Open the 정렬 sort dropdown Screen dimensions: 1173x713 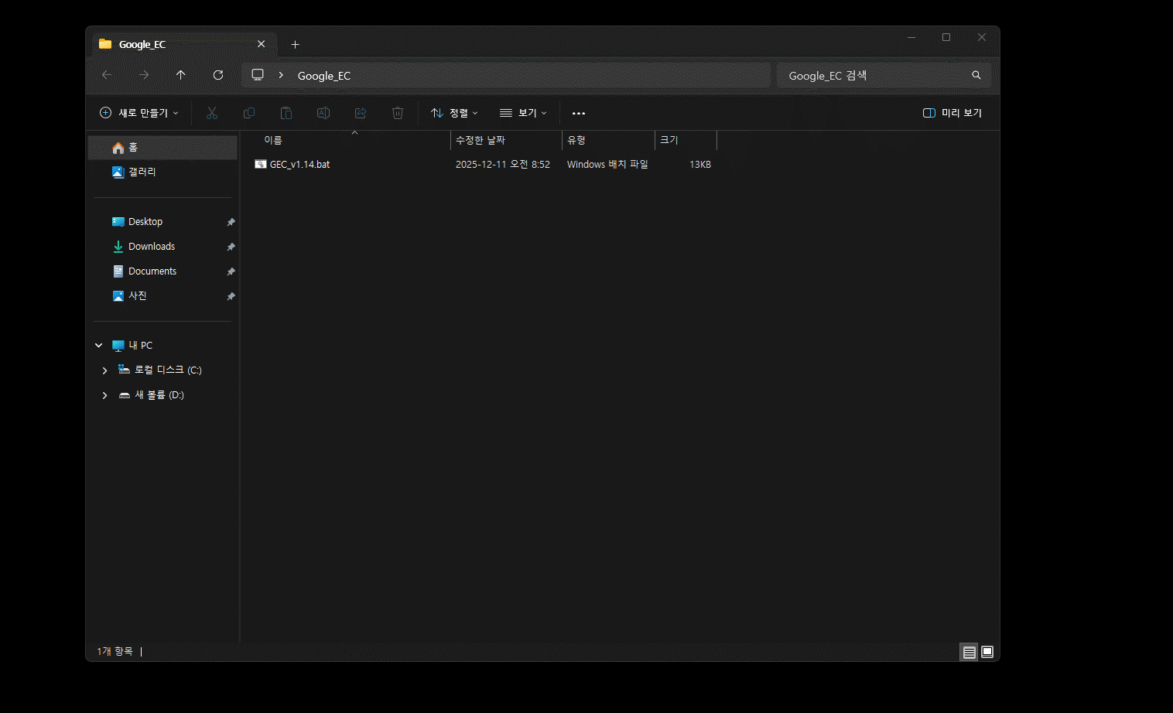[x=454, y=113]
